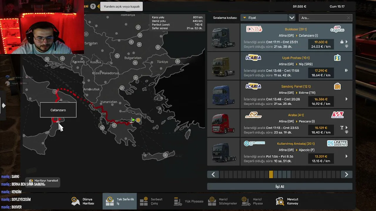Switch to the Tek Seferlik İş tab
The width and height of the screenshot is (376, 211).
pos(120,201)
